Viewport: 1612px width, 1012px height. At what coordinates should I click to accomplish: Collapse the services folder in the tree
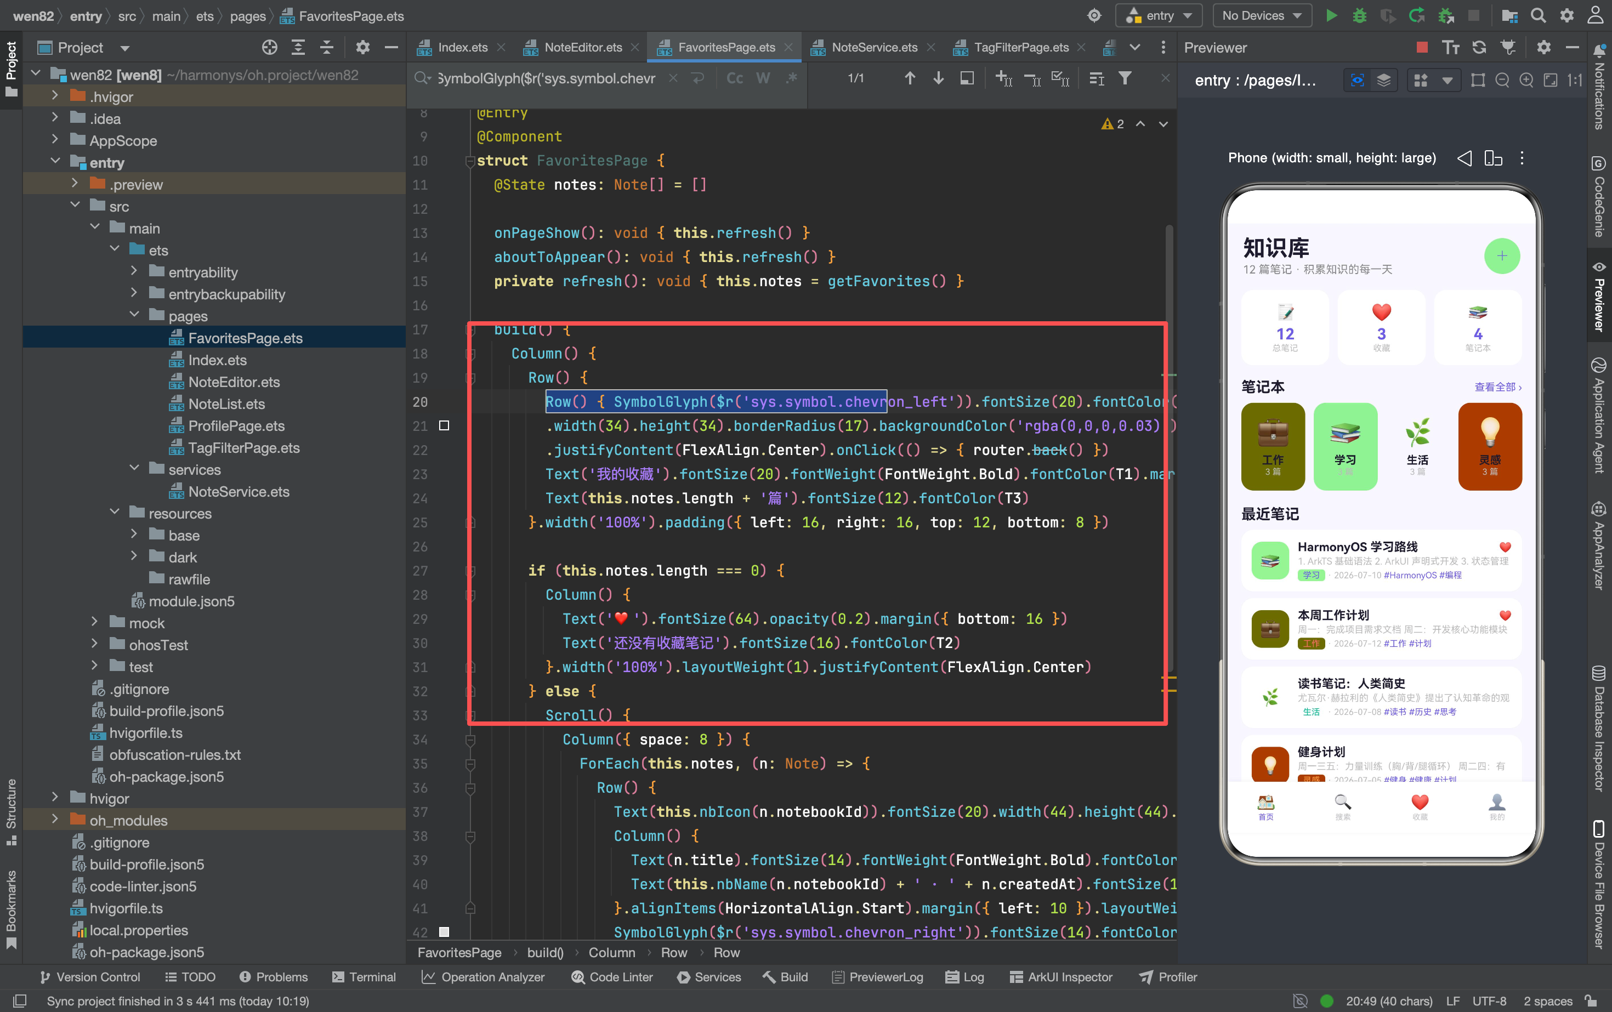tap(134, 469)
